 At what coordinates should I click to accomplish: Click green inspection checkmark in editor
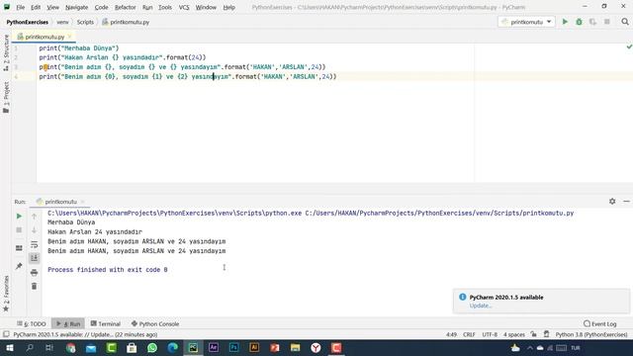coord(629,46)
